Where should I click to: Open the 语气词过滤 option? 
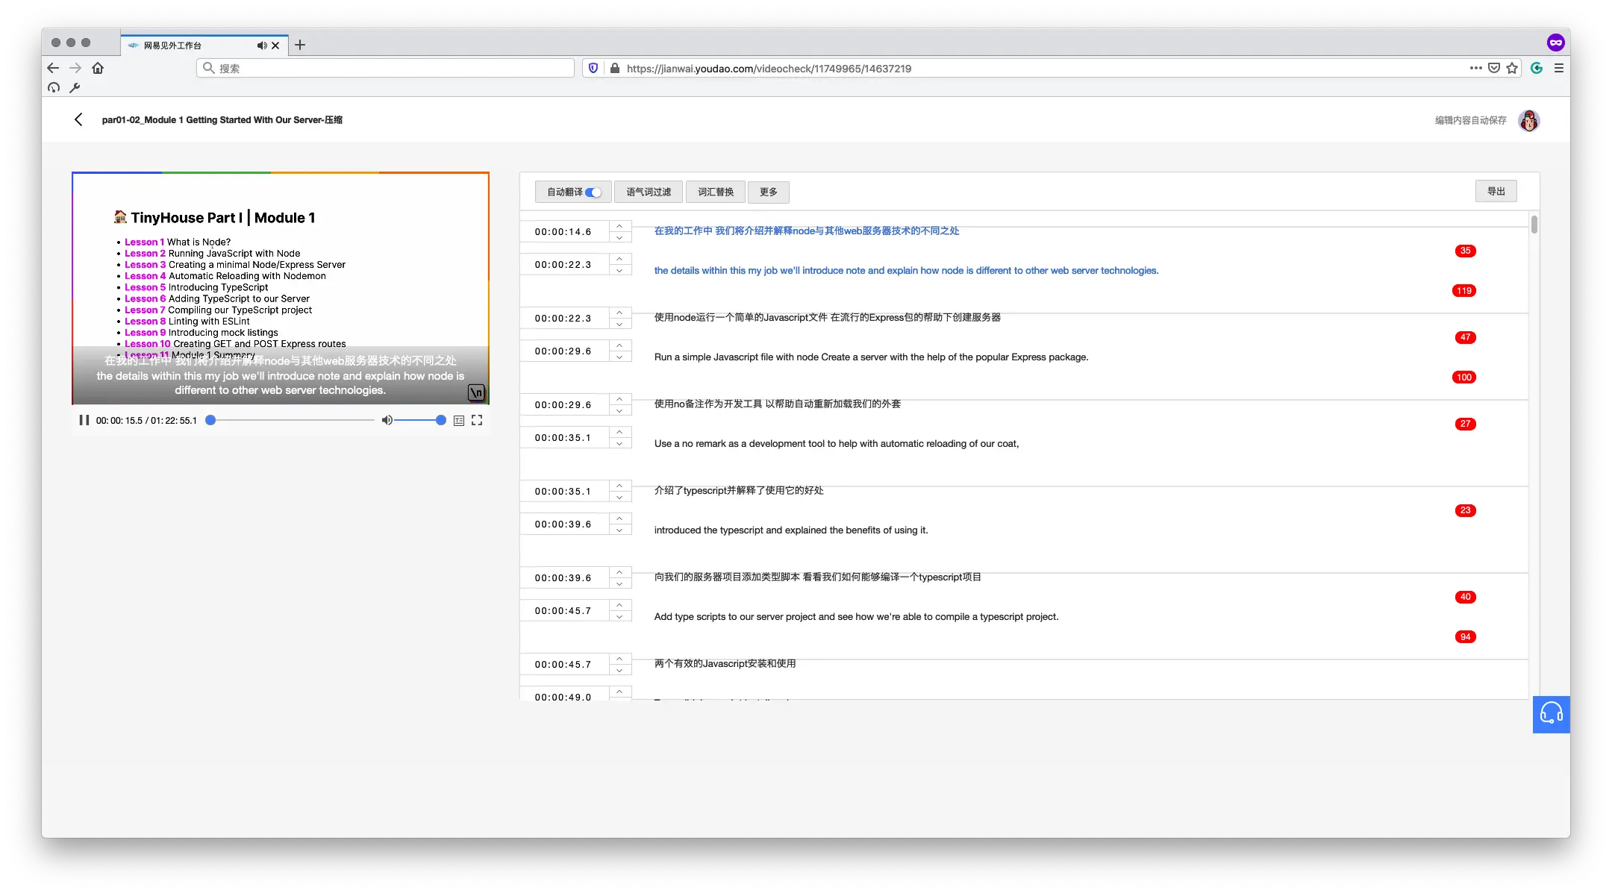[648, 192]
